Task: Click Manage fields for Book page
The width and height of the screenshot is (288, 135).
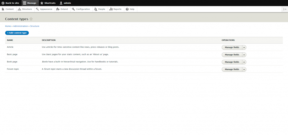Action: (x=232, y=62)
